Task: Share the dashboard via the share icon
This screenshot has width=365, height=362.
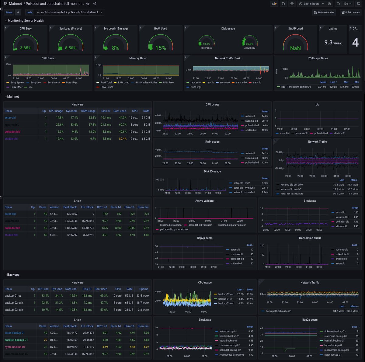Action: click(95, 4)
